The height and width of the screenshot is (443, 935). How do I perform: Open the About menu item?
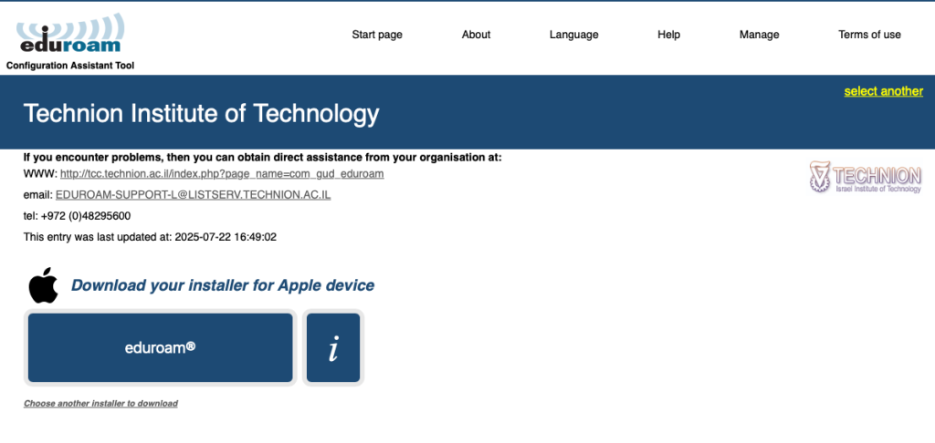pos(476,35)
